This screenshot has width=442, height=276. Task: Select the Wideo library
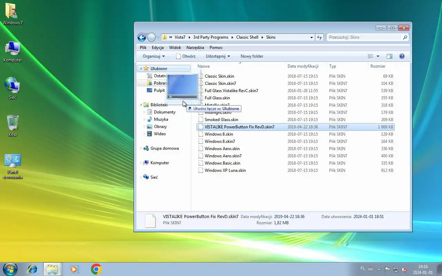click(160, 134)
